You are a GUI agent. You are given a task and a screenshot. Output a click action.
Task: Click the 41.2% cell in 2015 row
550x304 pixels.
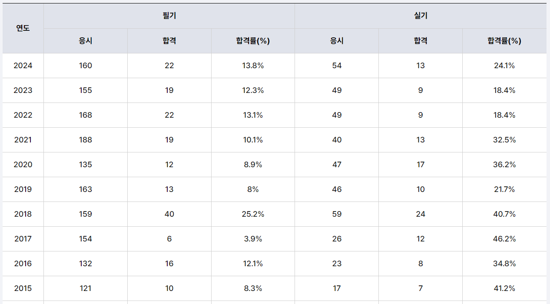(504, 288)
